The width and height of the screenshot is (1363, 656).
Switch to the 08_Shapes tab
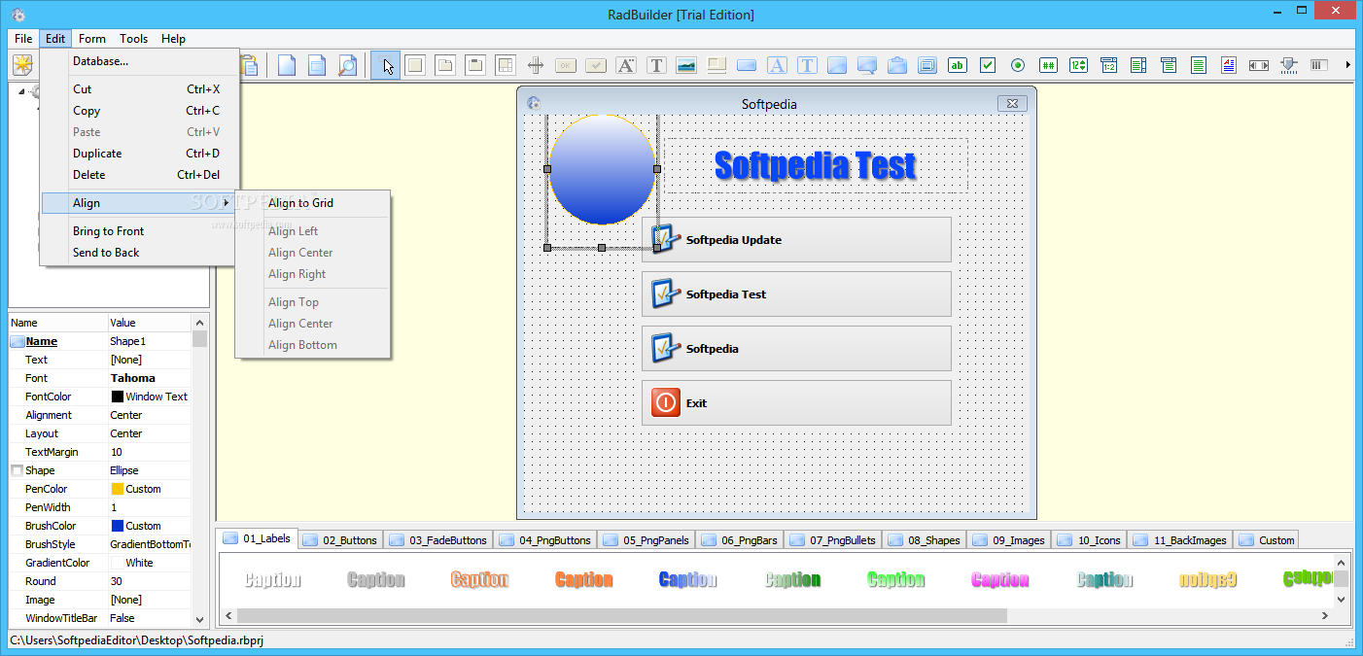pyautogui.click(x=925, y=539)
